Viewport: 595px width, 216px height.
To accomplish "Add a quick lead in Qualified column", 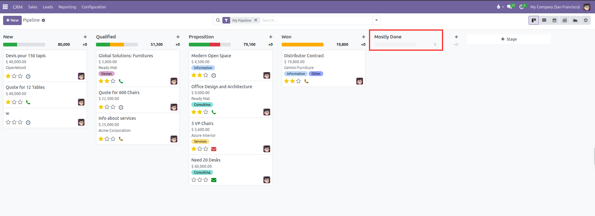I will 178,37.
